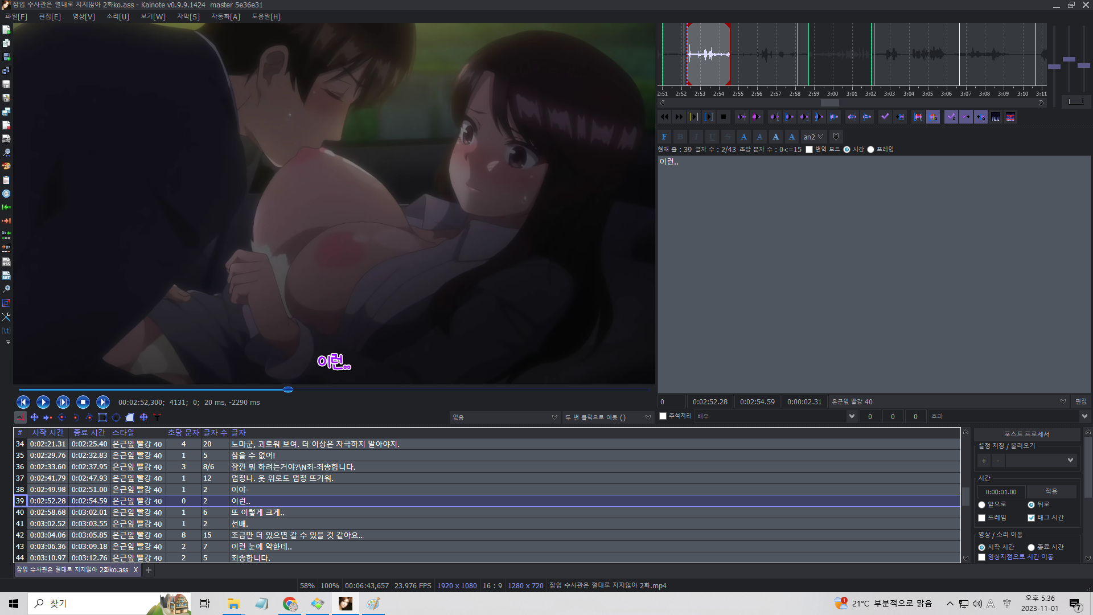Select the 프레임 radio button above editor
1093x615 pixels.
click(x=870, y=150)
